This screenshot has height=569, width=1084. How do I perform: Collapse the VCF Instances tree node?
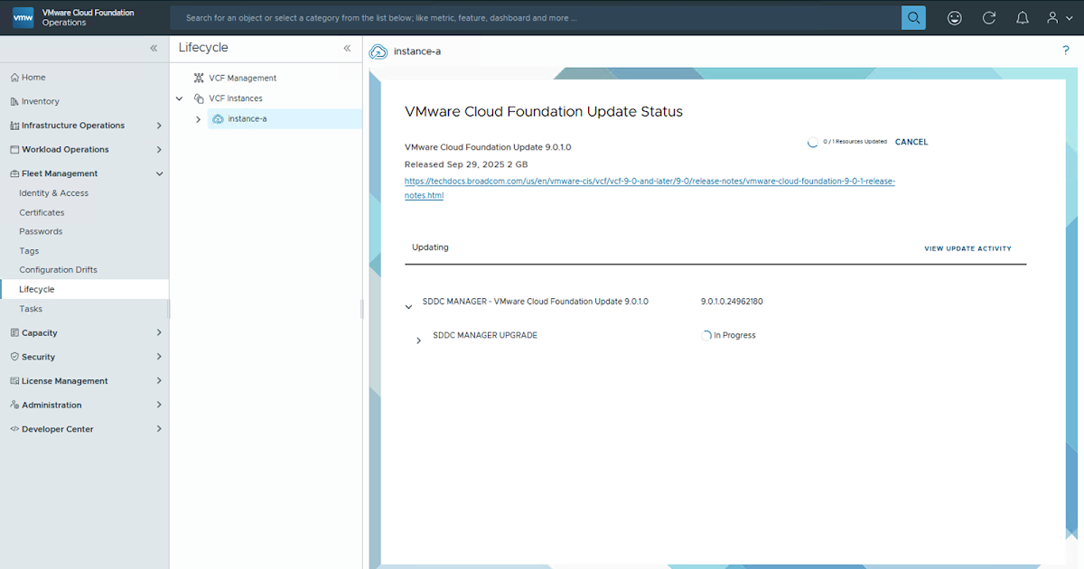coord(179,98)
